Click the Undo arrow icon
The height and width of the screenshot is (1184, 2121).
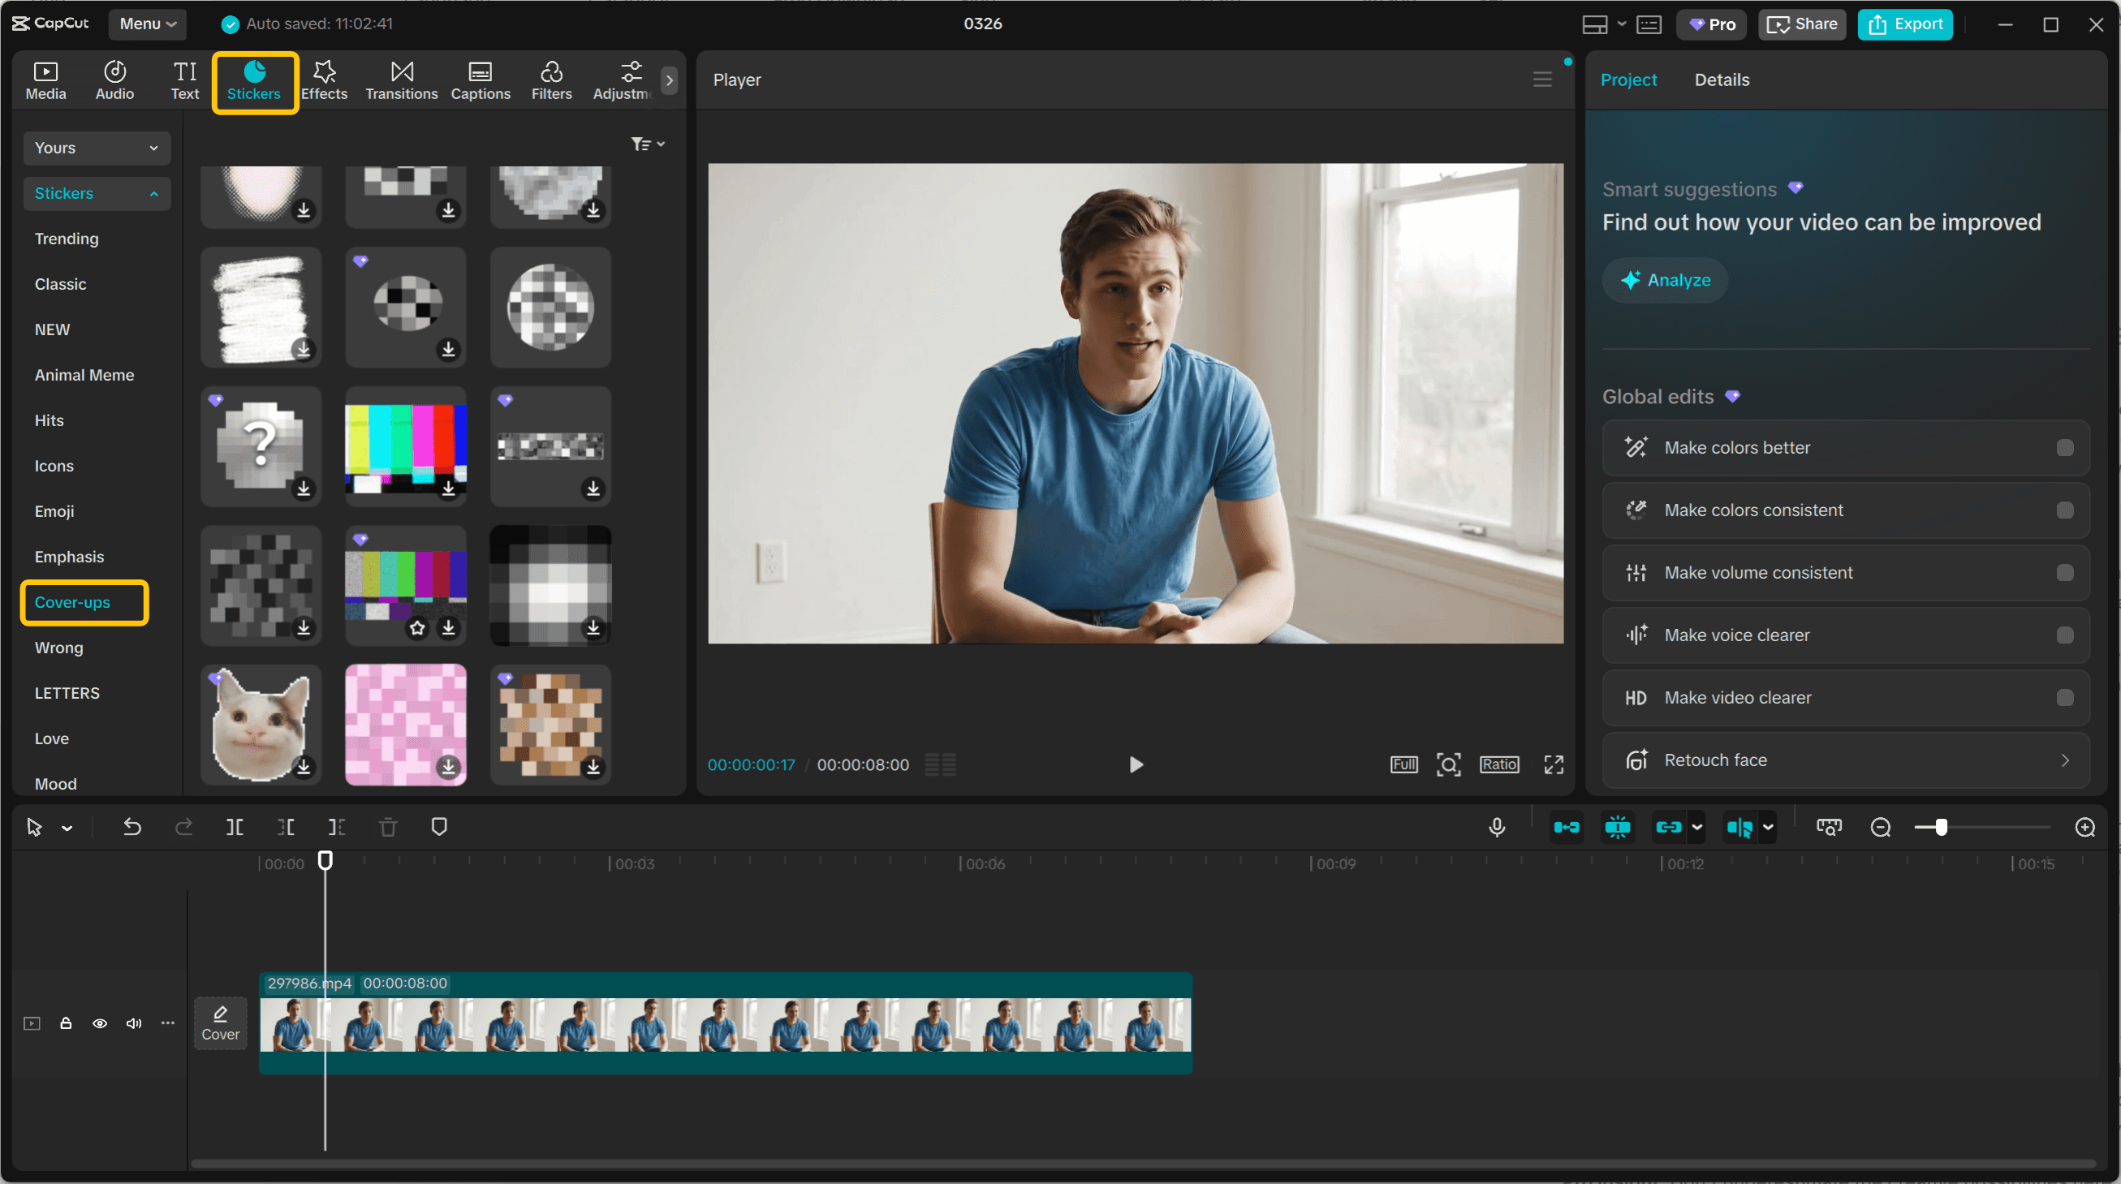[131, 827]
